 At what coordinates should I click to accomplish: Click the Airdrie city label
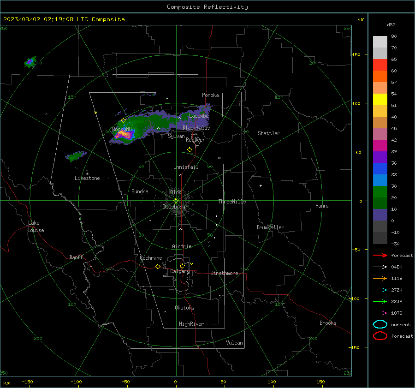182,246
